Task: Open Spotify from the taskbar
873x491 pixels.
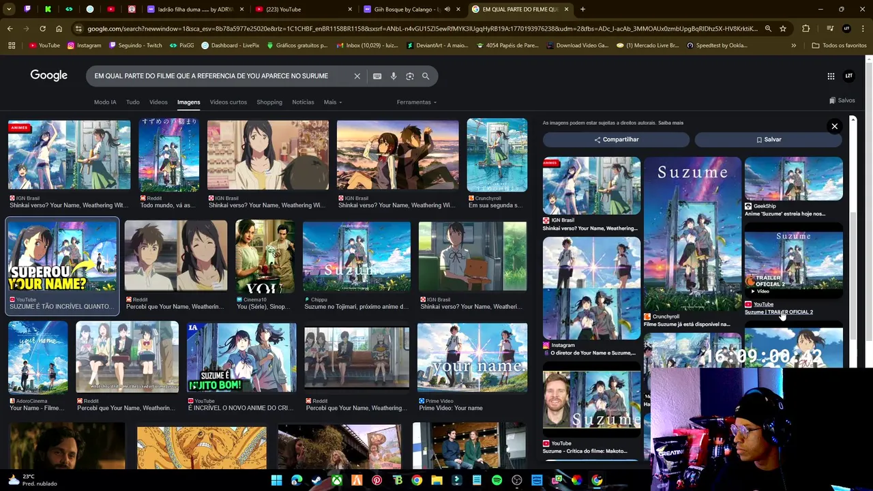Action: [x=497, y=480]
